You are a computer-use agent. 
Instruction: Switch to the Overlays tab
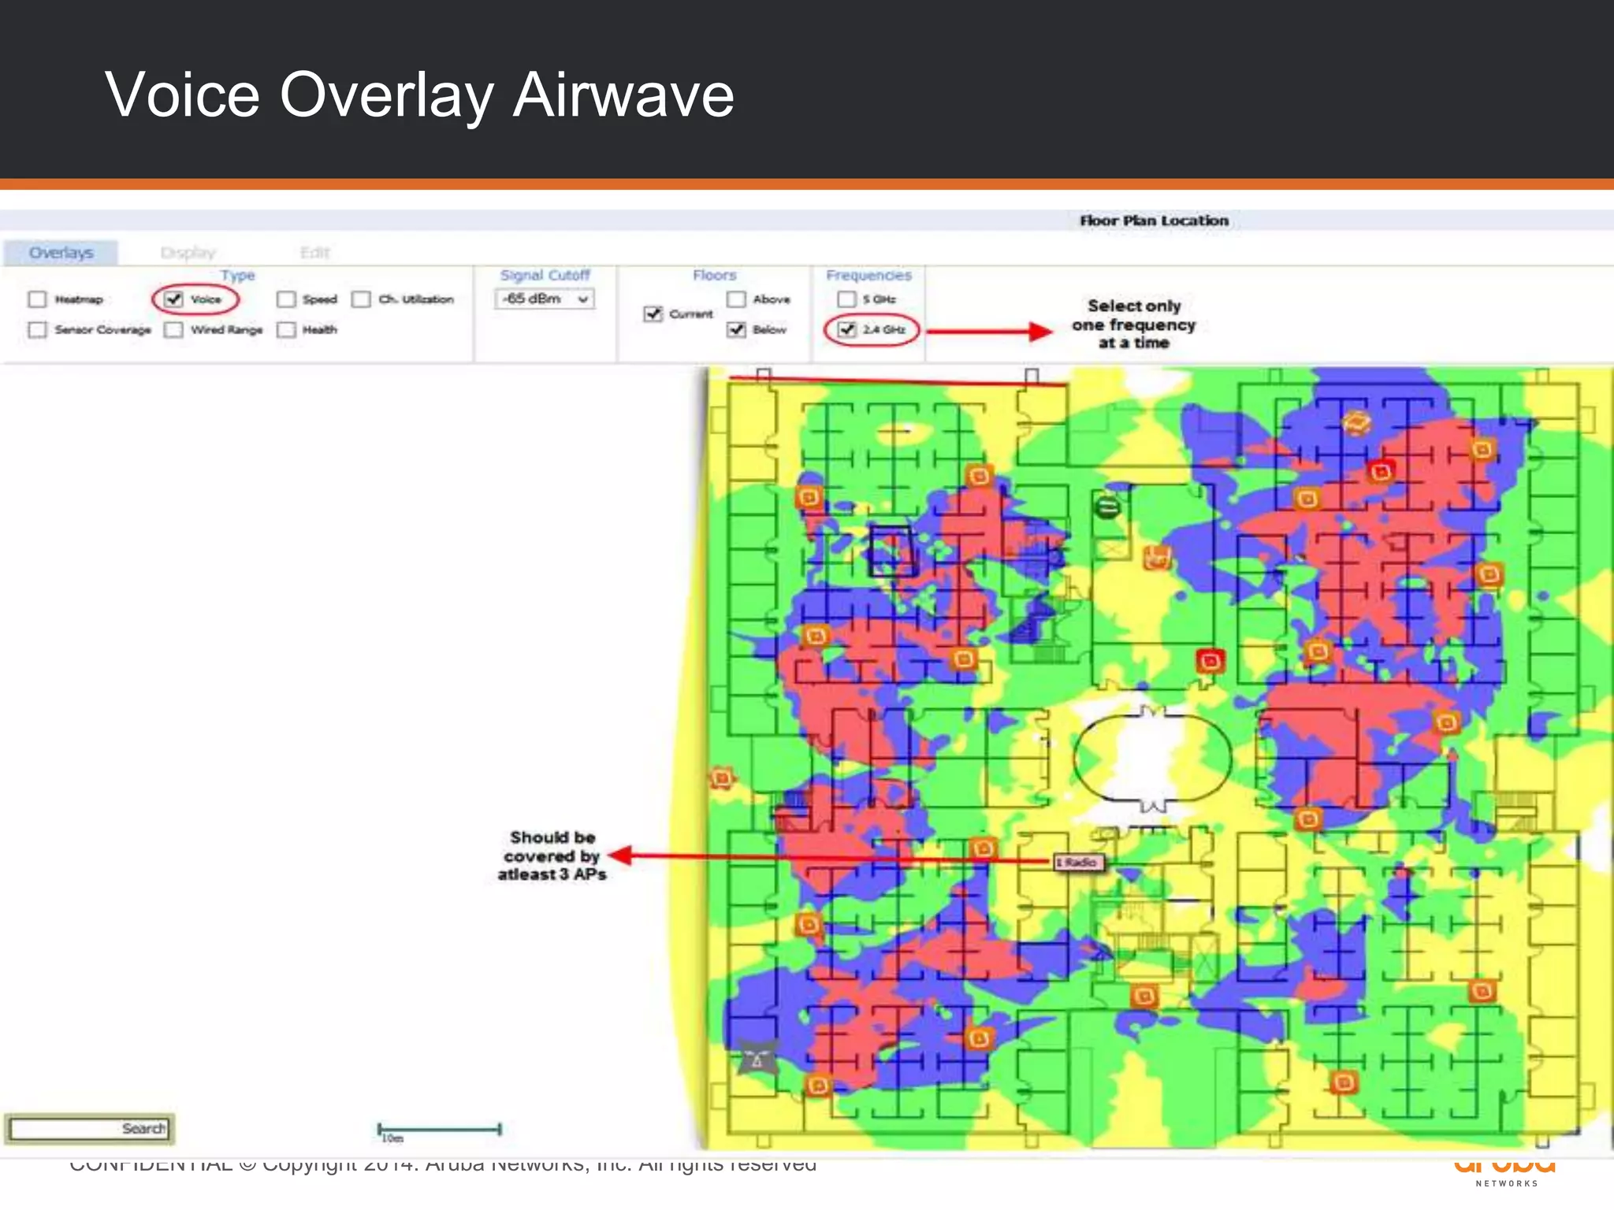tap(61, 253)
